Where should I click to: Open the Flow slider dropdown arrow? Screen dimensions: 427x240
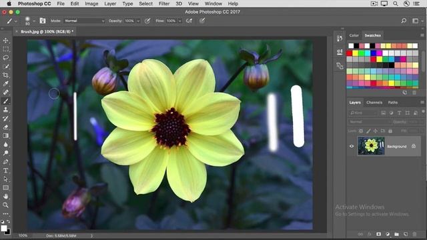(x=179, y=21)
